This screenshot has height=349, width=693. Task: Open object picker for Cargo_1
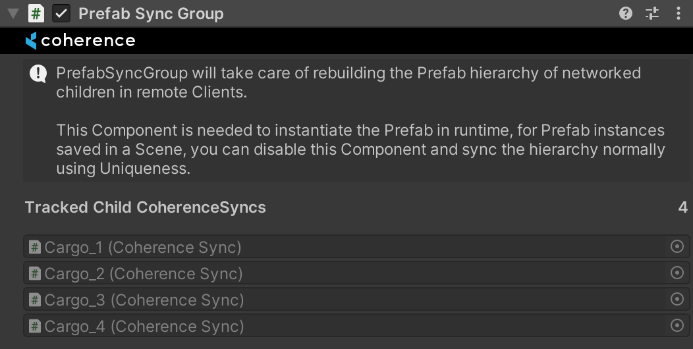click(677, 247)
